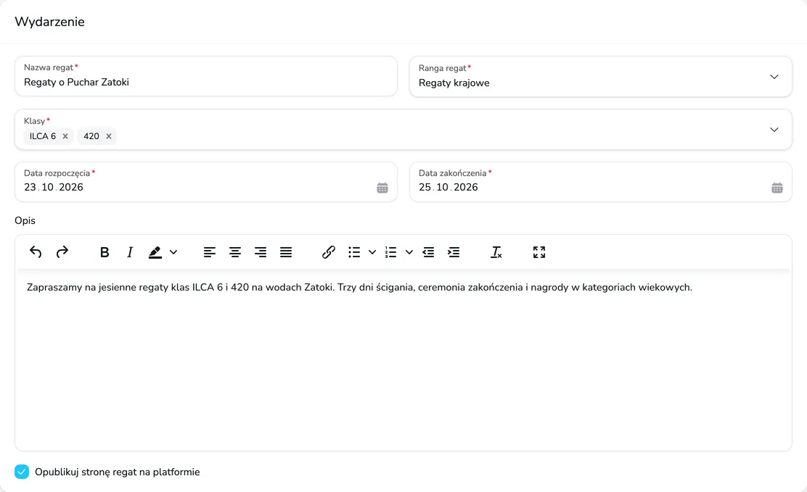Decrease paragraph indent
This screenshot has height=492, width=807.
tap(428, 252)
